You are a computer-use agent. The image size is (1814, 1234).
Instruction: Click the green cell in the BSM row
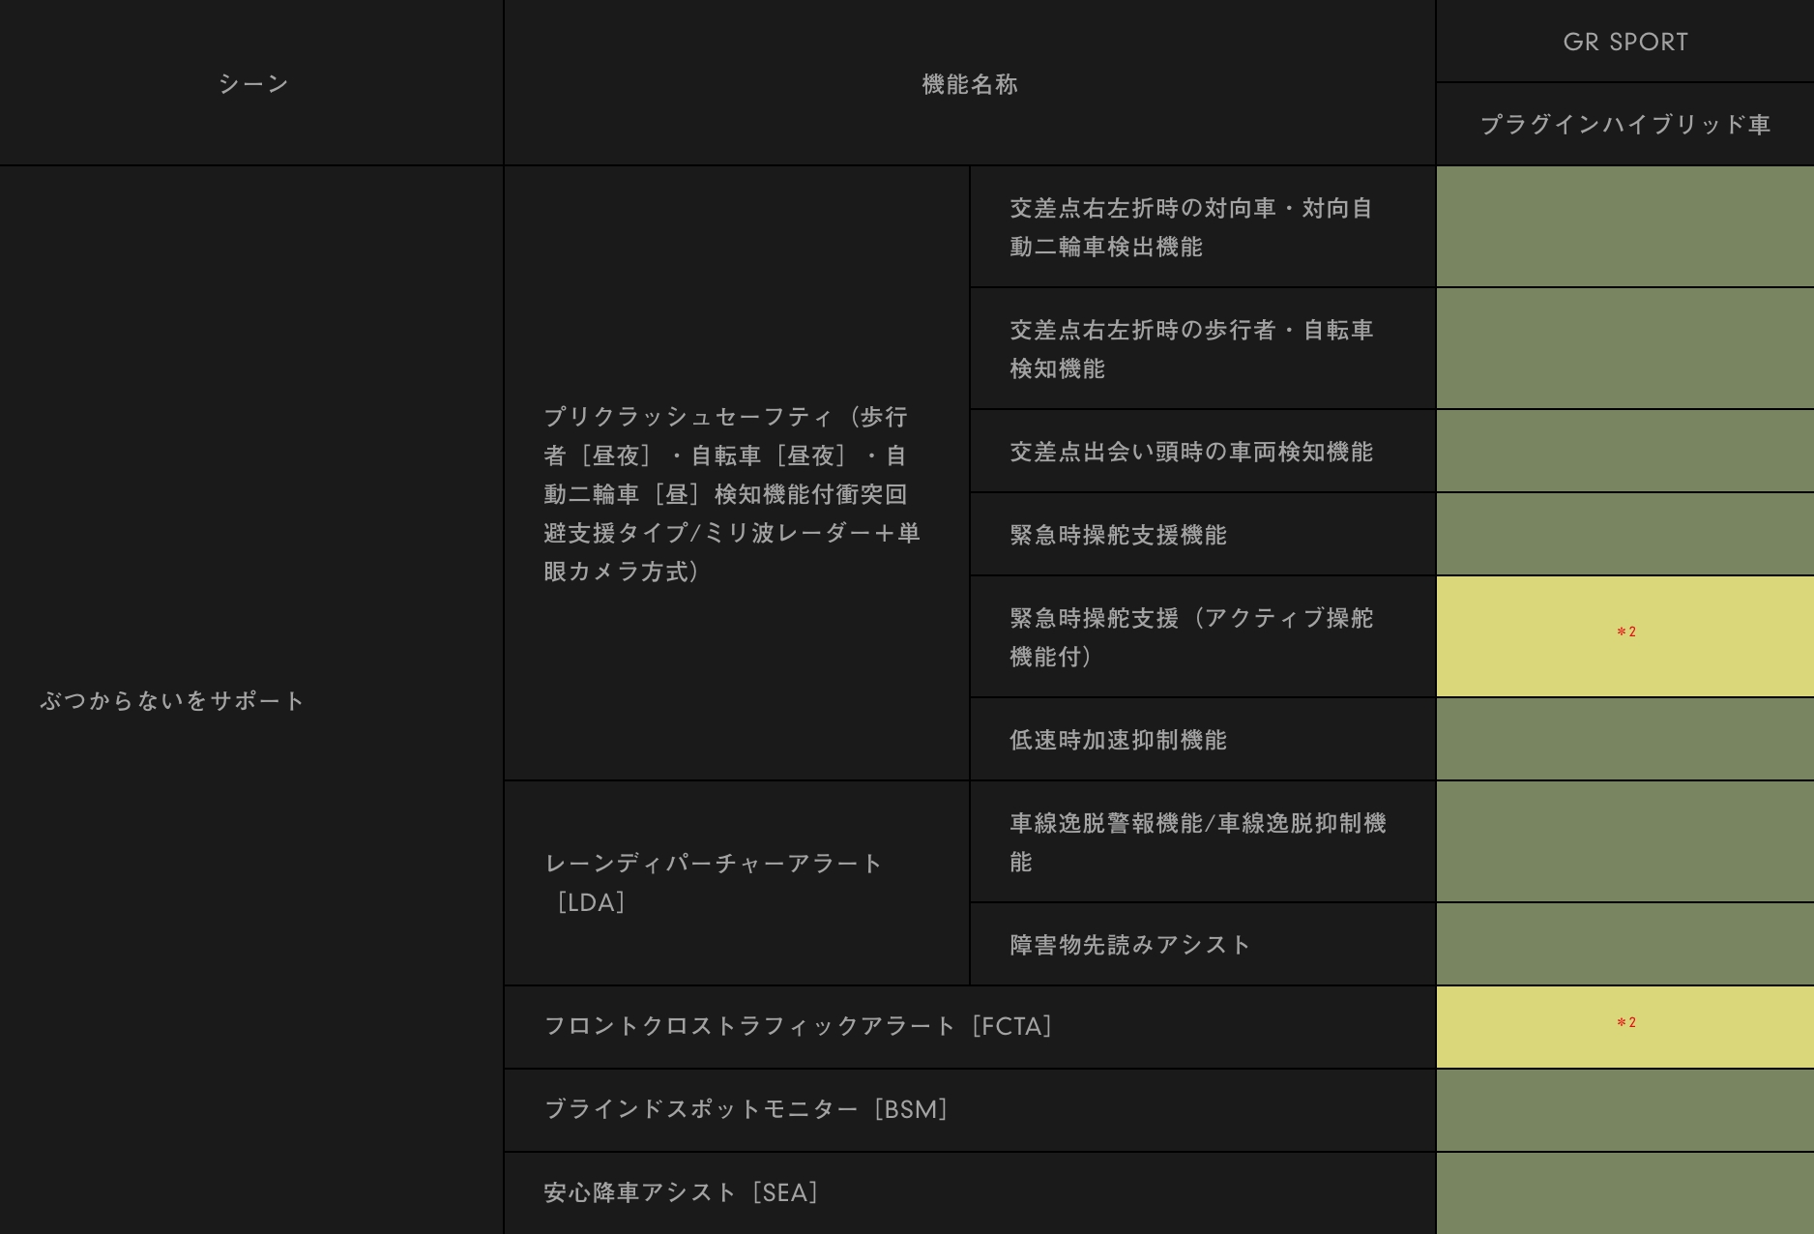click(1625, 1109)
